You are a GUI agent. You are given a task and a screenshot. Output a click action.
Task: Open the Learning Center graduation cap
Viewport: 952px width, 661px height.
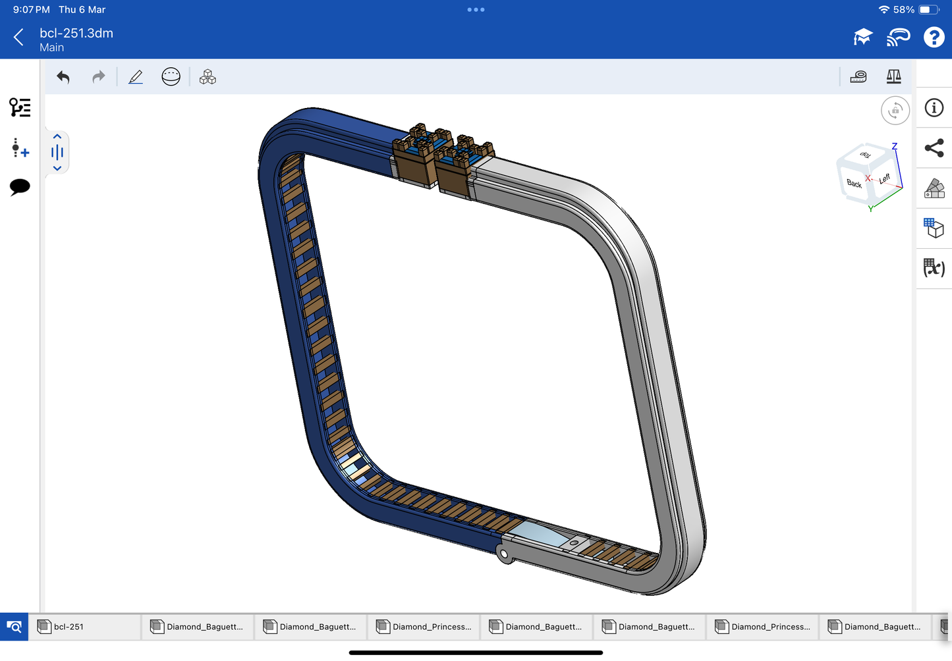click(x=862, y=38)
